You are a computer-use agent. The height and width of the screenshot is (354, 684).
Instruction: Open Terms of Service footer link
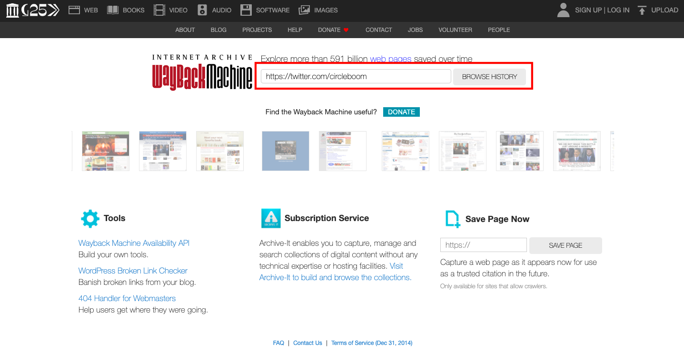[x=372, y=343]
